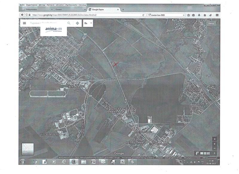
Task: Go to Firefox home page
Action: pyautogui.click(x=205, y=15)
